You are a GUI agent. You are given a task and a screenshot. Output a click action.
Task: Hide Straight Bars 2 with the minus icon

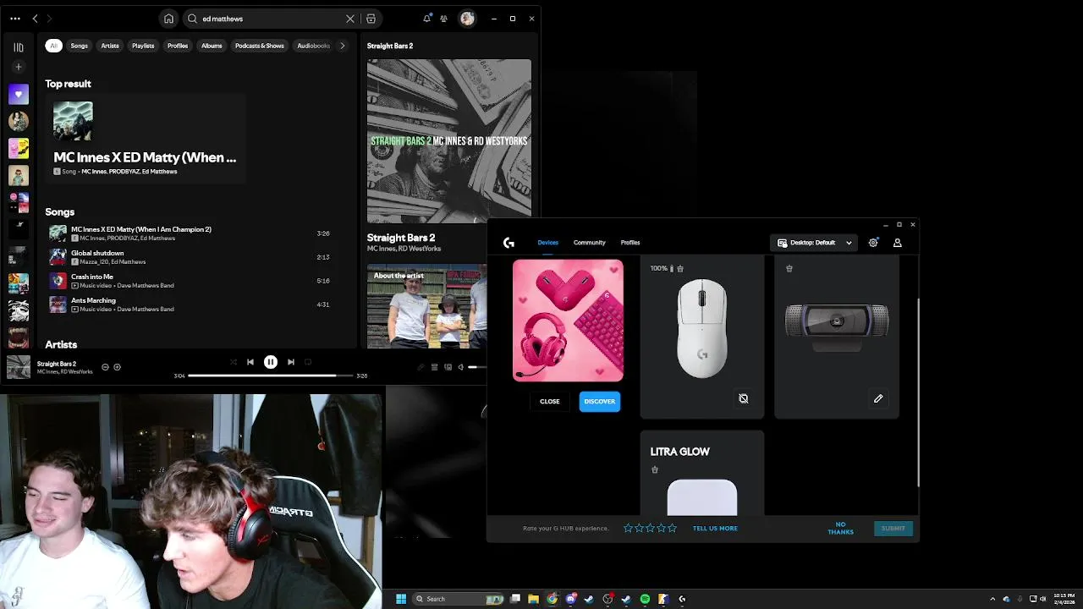coord(105,367)
